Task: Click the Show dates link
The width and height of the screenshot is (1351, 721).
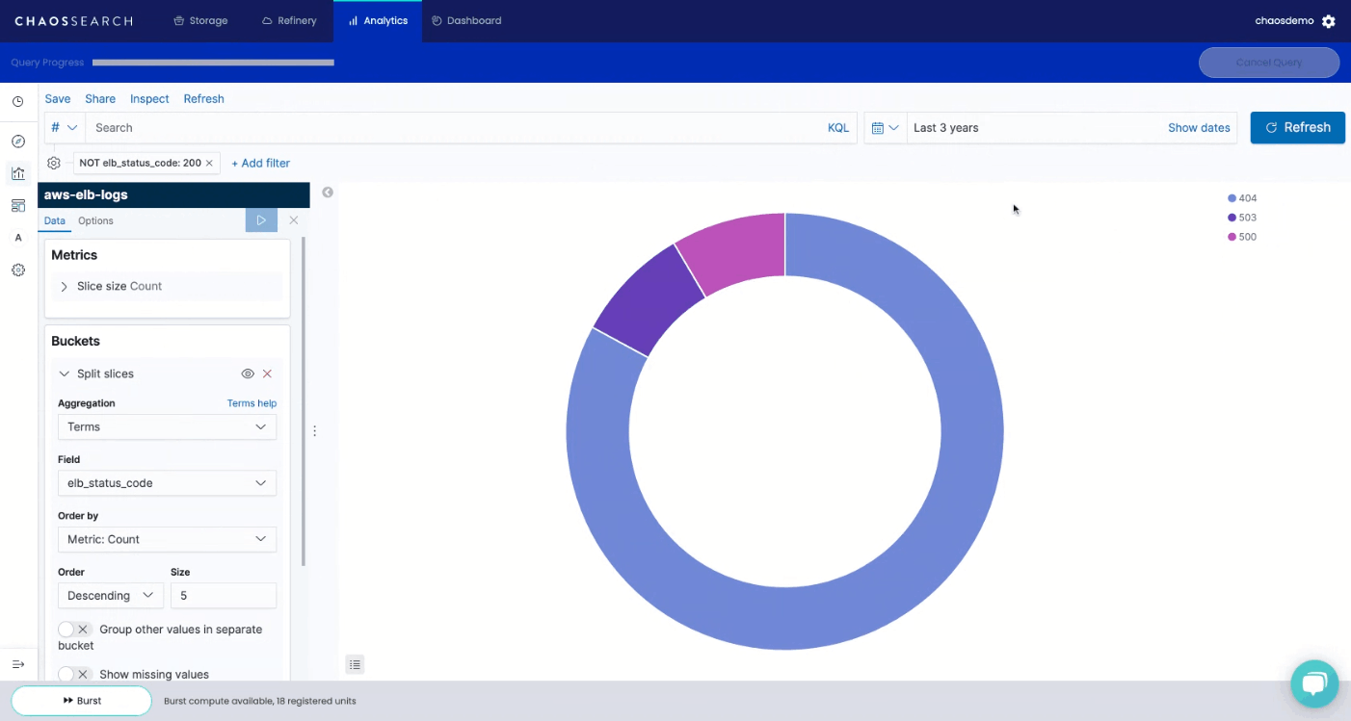Action: click(x=1198, y=127)
